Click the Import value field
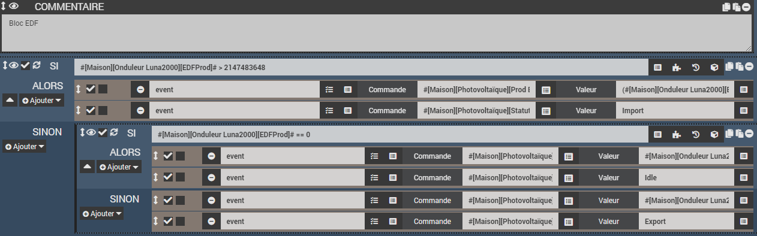 675,110
